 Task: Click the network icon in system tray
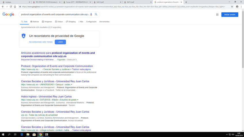(230, 134)
